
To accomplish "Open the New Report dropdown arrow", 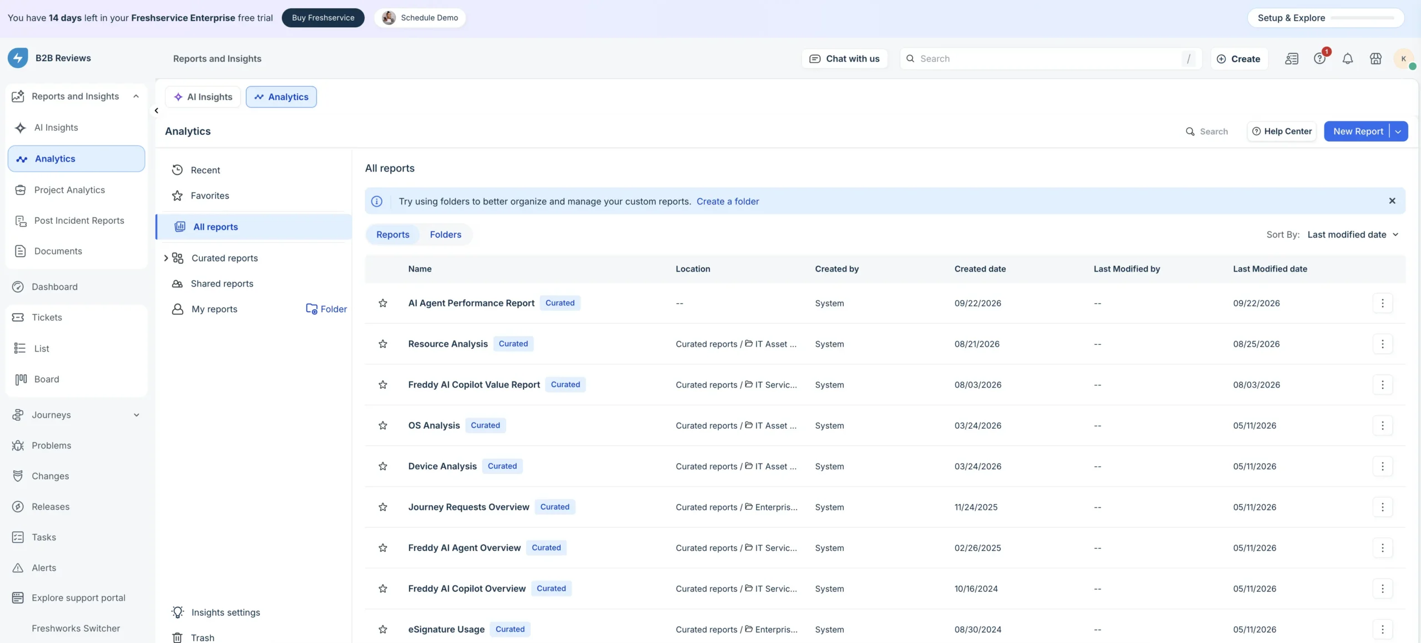I will tap(1399, 132).
